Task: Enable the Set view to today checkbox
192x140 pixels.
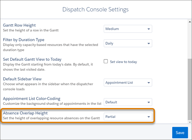Action: click(x=106, y=61)
